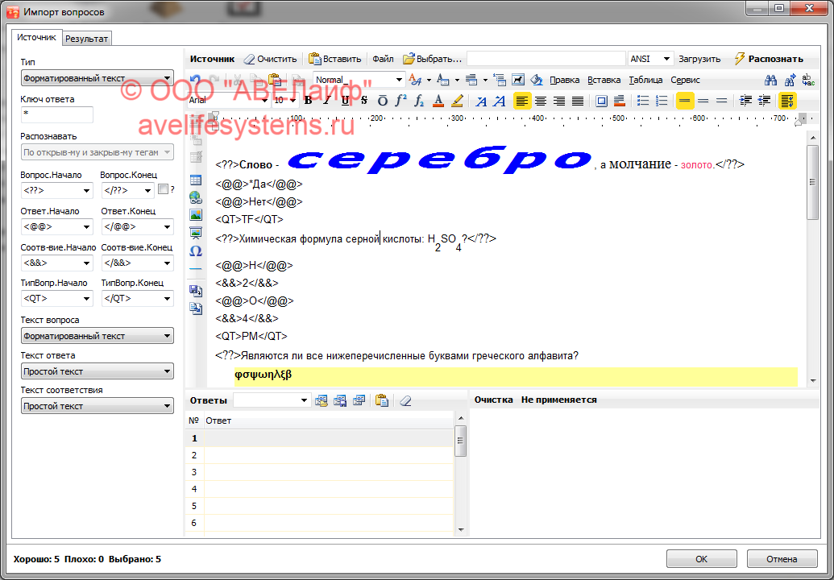Screen dimensions: 834x580
Task: Click the undo arrow icon
Action: (x=196, y=80)
